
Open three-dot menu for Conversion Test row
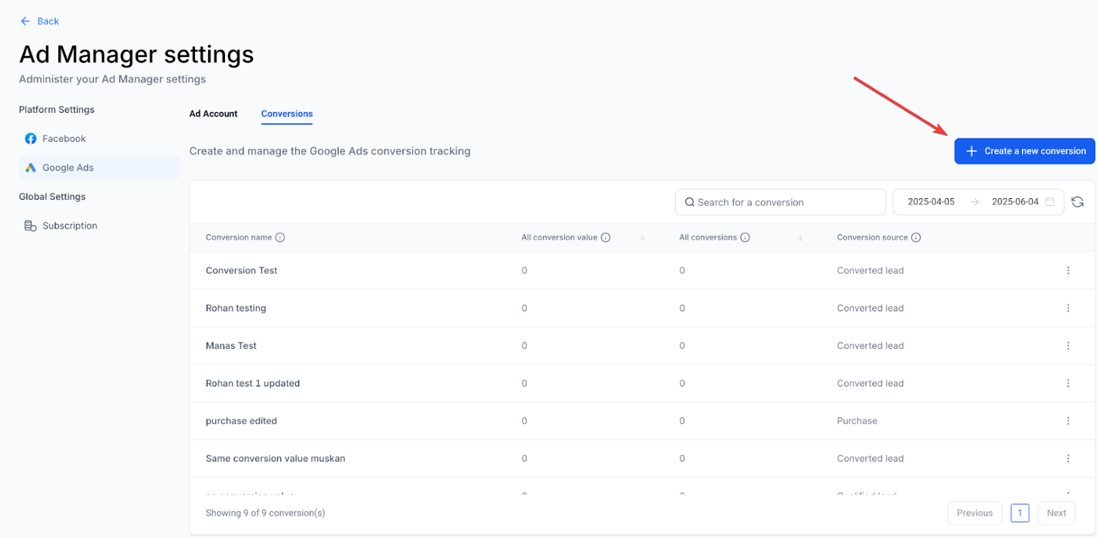(x=1068, y=271)
